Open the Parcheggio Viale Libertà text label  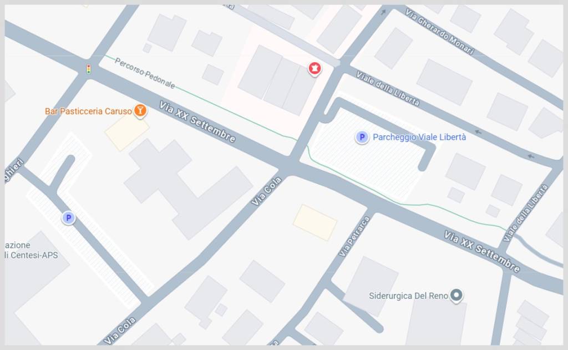tap(419, 137)
